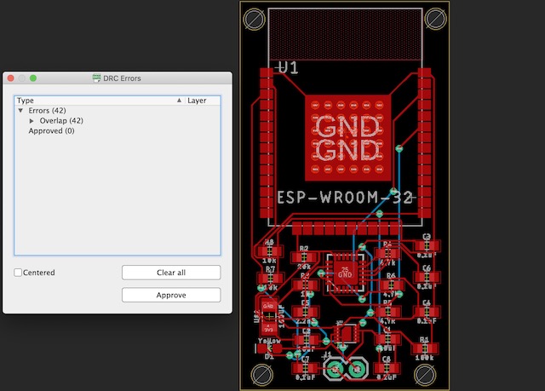The image size is (545, 391).
Task: Click resistor R8 10k footprint
Action: 270,252
